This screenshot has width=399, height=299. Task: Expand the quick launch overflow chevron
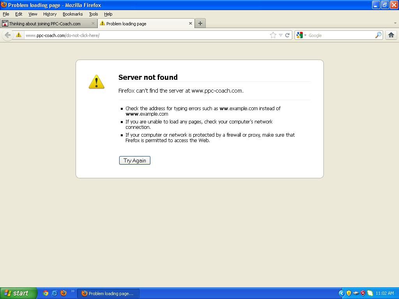(x=73, y=291)
